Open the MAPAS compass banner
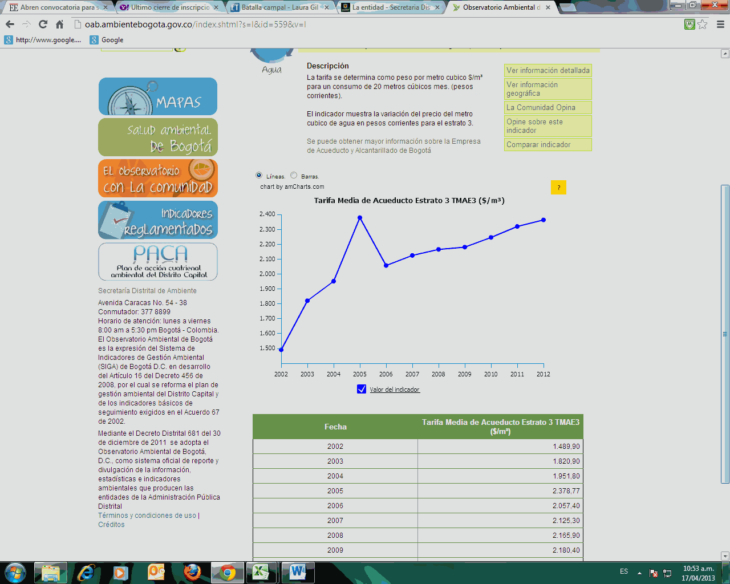 [x=158, y=96]
